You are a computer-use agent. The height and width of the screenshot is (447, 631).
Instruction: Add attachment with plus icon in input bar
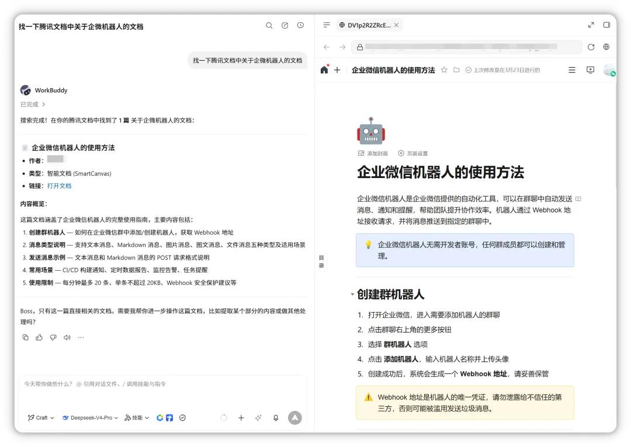coord(241,418)
